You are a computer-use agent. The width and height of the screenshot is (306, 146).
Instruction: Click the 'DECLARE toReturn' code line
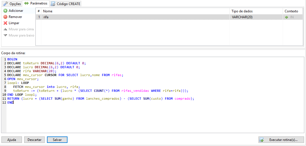pos(46,63)
